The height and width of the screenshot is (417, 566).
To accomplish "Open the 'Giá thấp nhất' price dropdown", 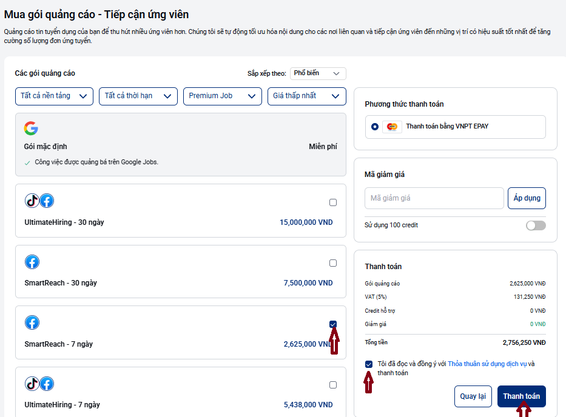I will [x=306, y=96].
